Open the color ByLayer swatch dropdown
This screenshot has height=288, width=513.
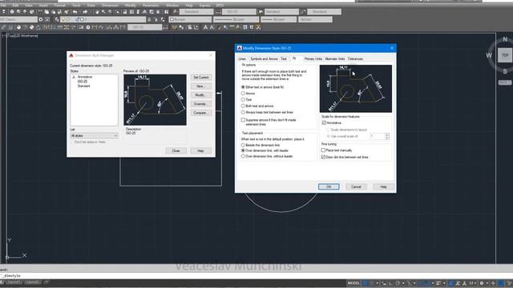190,19
